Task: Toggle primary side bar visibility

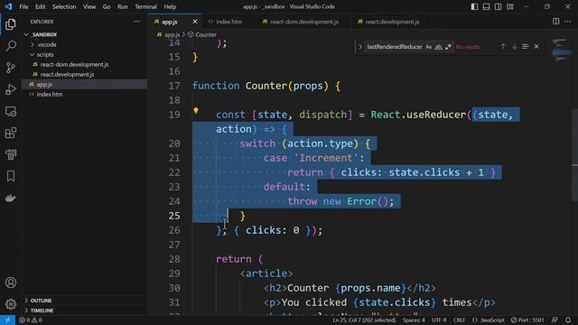Action: coord(474,6)
